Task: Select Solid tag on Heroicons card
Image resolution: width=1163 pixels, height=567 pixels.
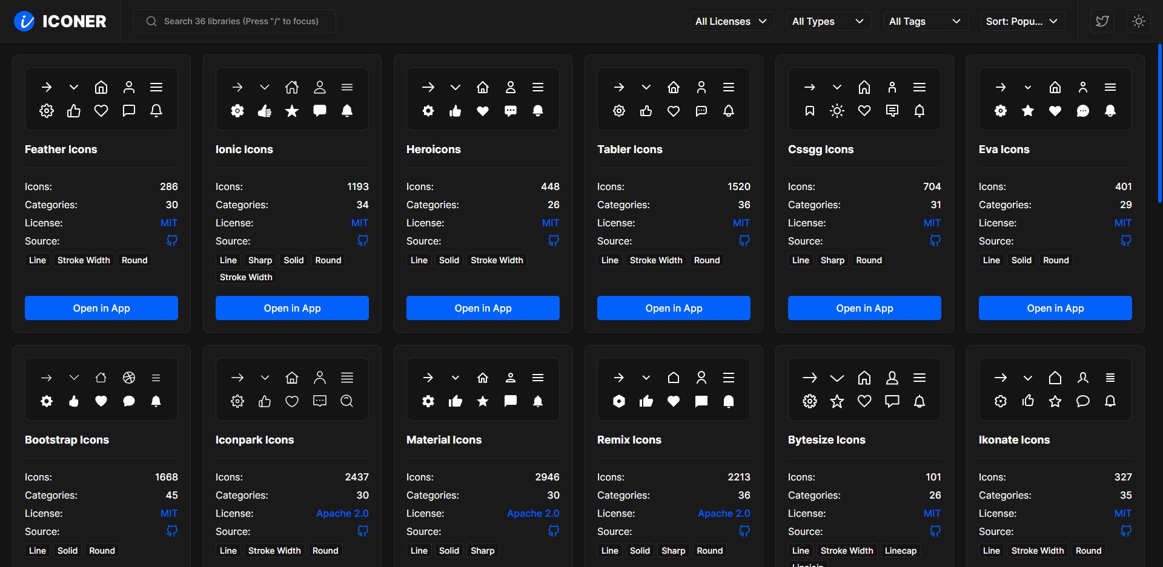Action: click(x=449, y=260)
